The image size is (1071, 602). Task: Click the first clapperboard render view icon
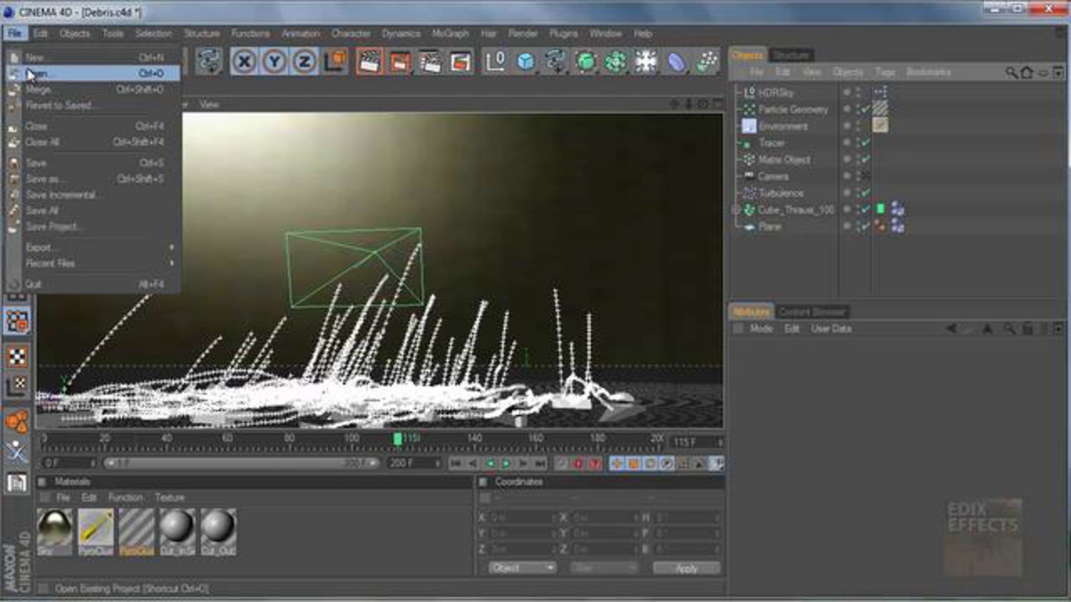369,62
